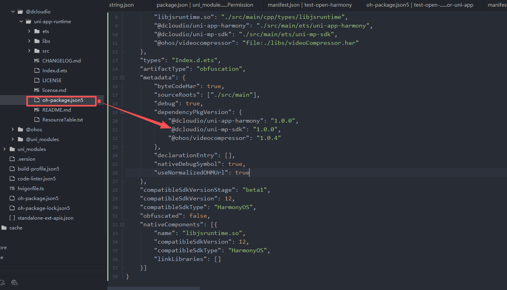This screenshot has height=290, width=507.
Task: Fold the "nativeComponents" block at line 32
Action: (123, 224)
